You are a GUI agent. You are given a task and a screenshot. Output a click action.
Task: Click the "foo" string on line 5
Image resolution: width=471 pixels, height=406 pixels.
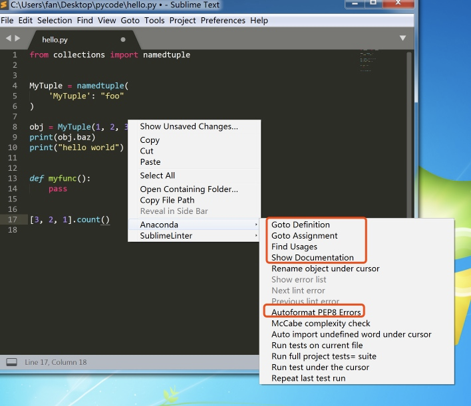(x=112, y=96)
